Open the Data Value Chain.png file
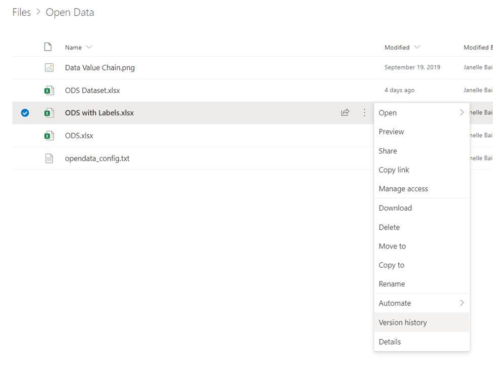 [100, 67]
